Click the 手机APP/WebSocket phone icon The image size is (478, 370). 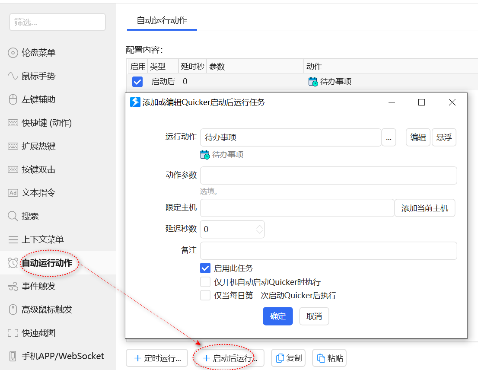coord(13,356)
